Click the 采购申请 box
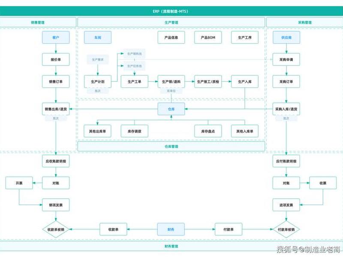The image size is (343, 257). click(x=286, y=60)
